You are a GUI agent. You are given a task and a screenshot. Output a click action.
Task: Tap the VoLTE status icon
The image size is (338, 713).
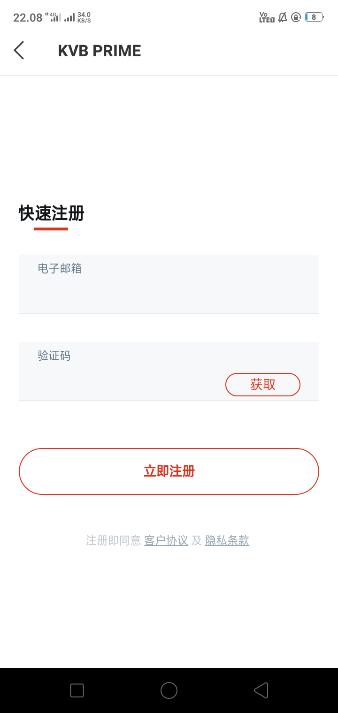[267, 17]
